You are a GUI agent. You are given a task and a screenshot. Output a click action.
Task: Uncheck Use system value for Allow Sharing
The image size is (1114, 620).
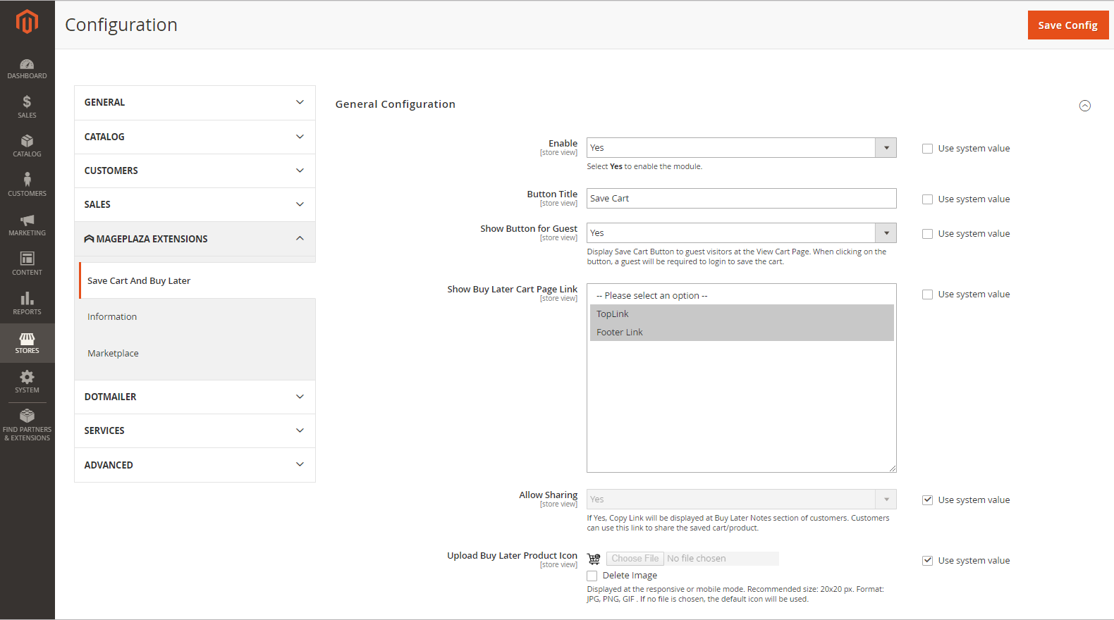click(x=927, y=500)
